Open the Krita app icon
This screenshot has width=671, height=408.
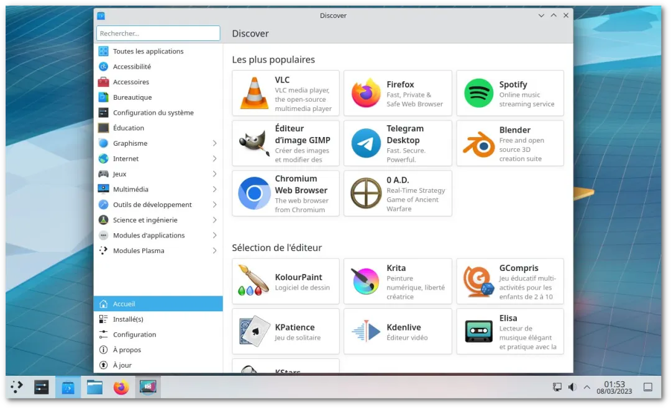pos(365,281)
